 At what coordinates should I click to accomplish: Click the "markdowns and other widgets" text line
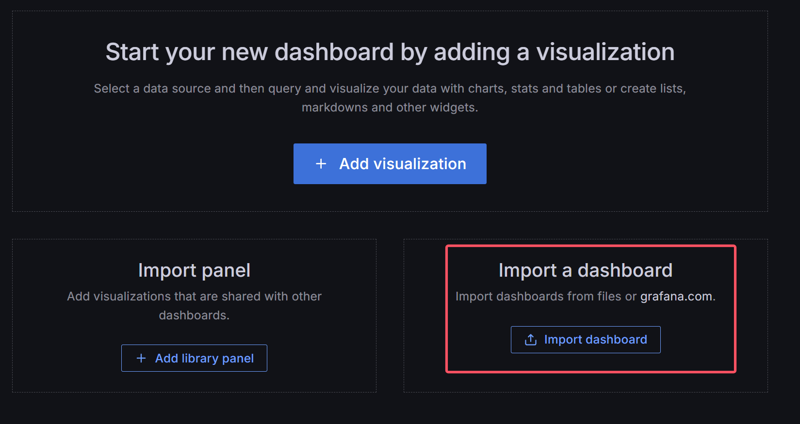point(390,108)
